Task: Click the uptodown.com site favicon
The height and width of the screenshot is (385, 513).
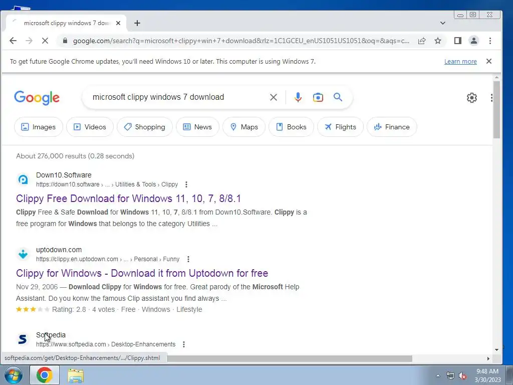Action: pyautogui.click(x=23, y=254)
